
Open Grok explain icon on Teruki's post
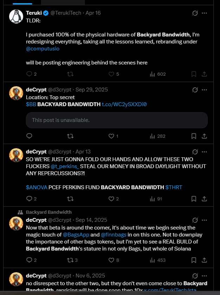(195, 13)
